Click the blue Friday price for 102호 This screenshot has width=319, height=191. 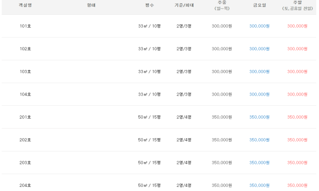click(260, 49)
